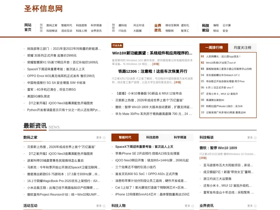The image size is (280, 210).
Task: Switch to 一周排行榜 tab
Action: click(214, 48)
